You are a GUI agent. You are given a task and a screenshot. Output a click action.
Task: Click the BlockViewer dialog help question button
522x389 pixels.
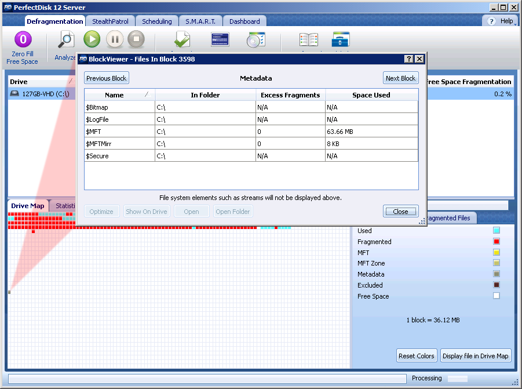409,59
